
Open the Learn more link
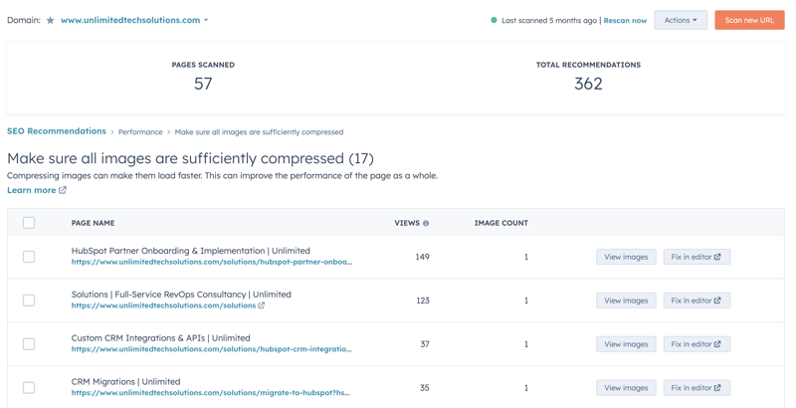click(x=32, y=190)
